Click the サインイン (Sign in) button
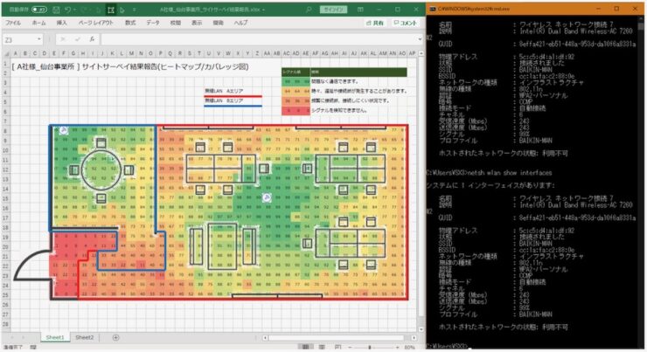The width and height of the screenshot is (647, 352). (x=334, y=8)
